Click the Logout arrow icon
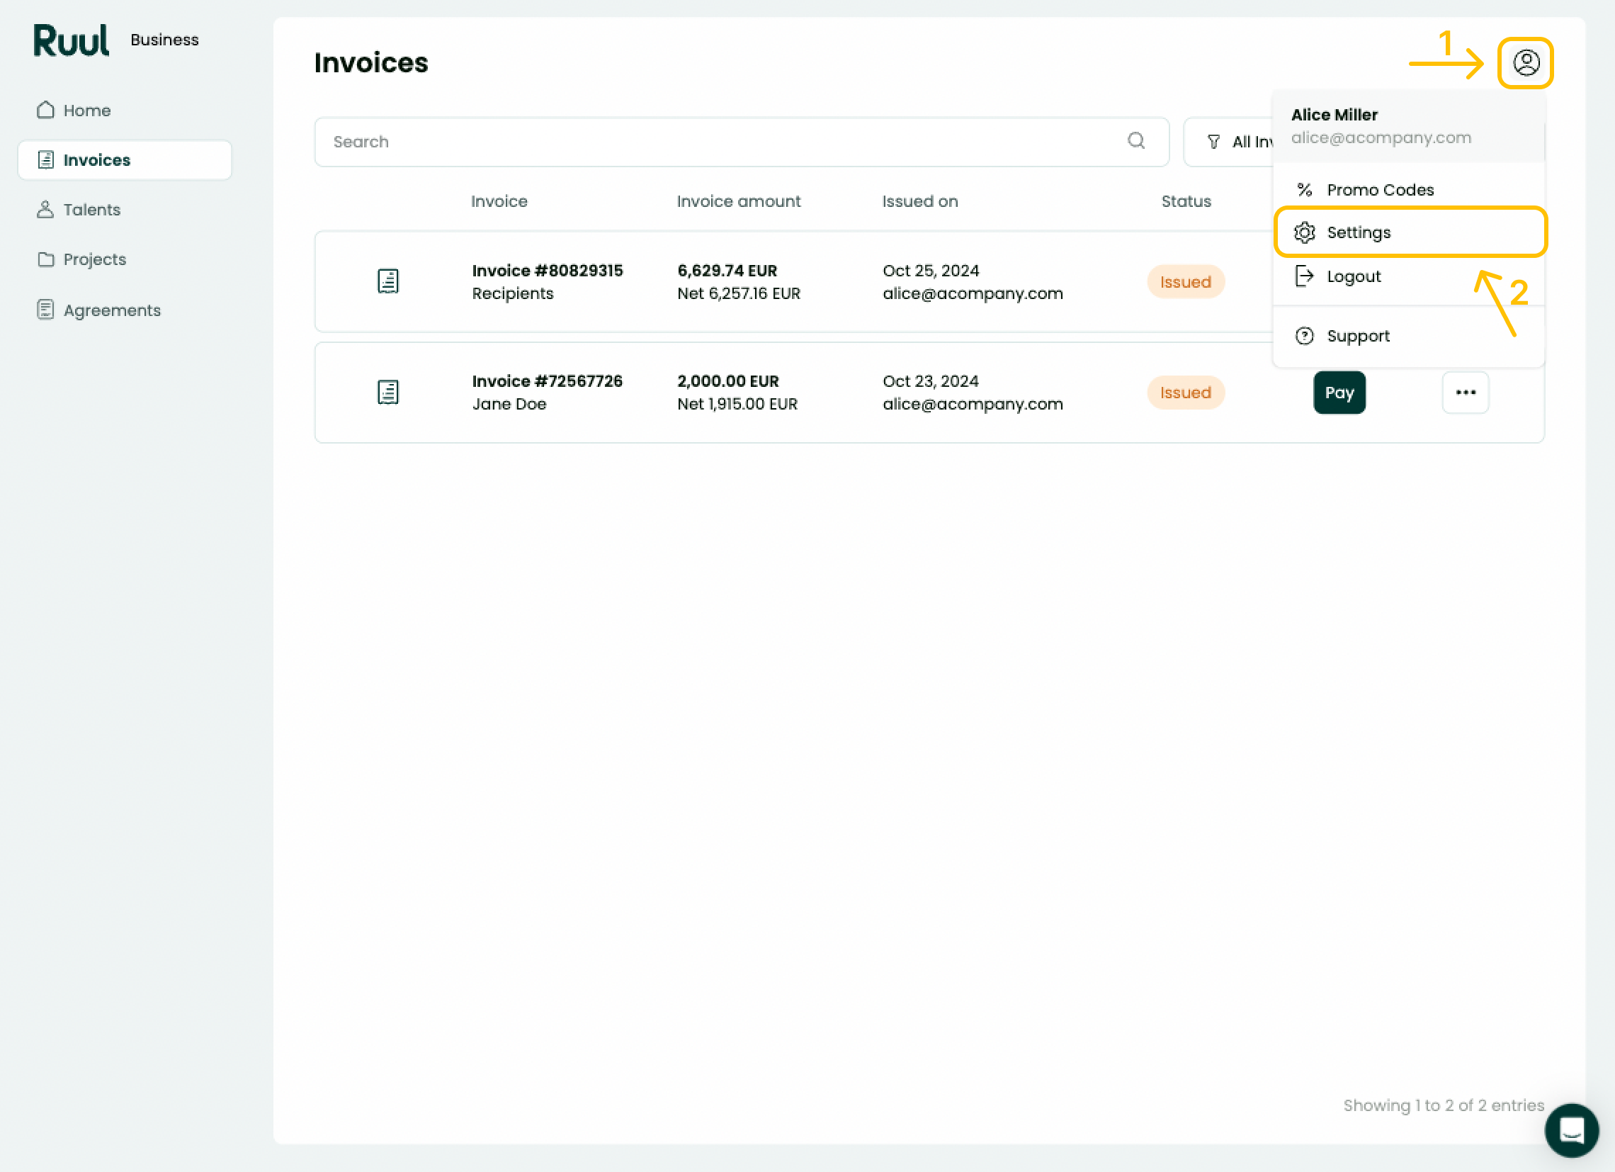 point(1305,276)
